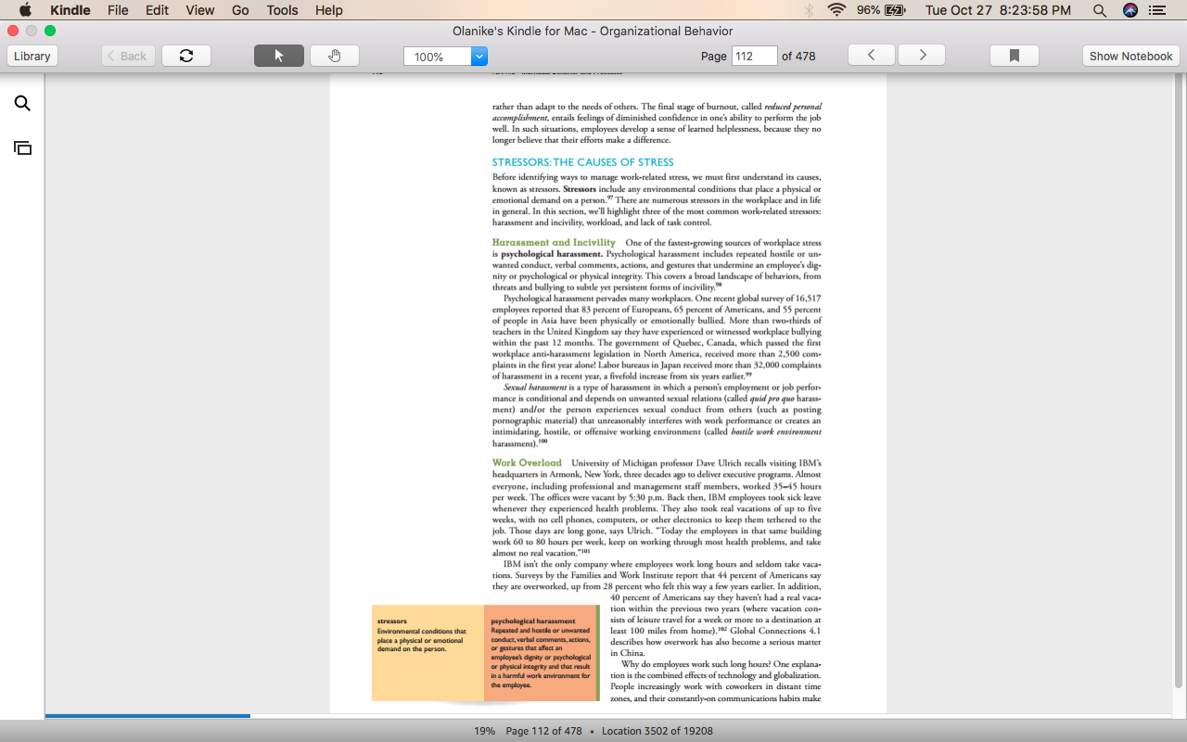
Task: Open the Tools menu
Action: (x=282, y=10)
